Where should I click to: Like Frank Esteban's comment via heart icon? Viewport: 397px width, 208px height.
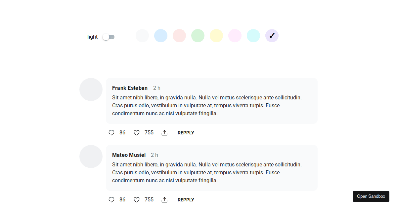click(136, 132)
